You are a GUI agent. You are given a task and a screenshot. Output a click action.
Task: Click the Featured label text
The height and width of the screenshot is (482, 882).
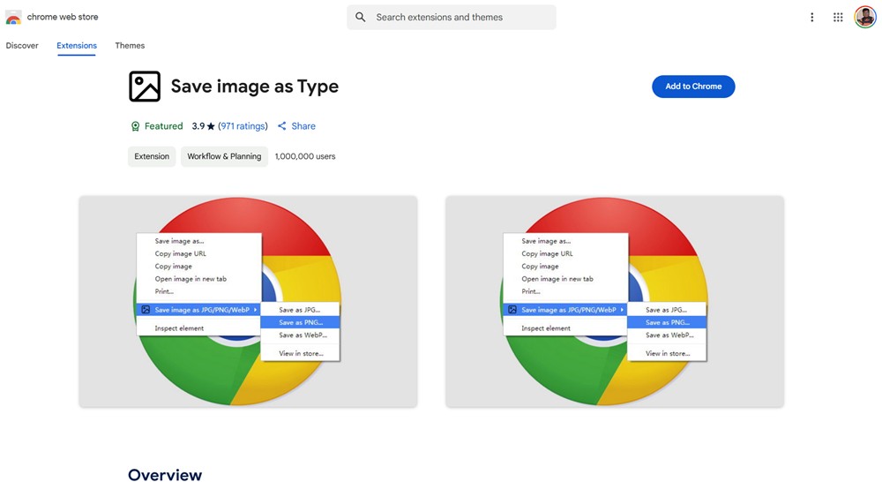coord(164,126)
